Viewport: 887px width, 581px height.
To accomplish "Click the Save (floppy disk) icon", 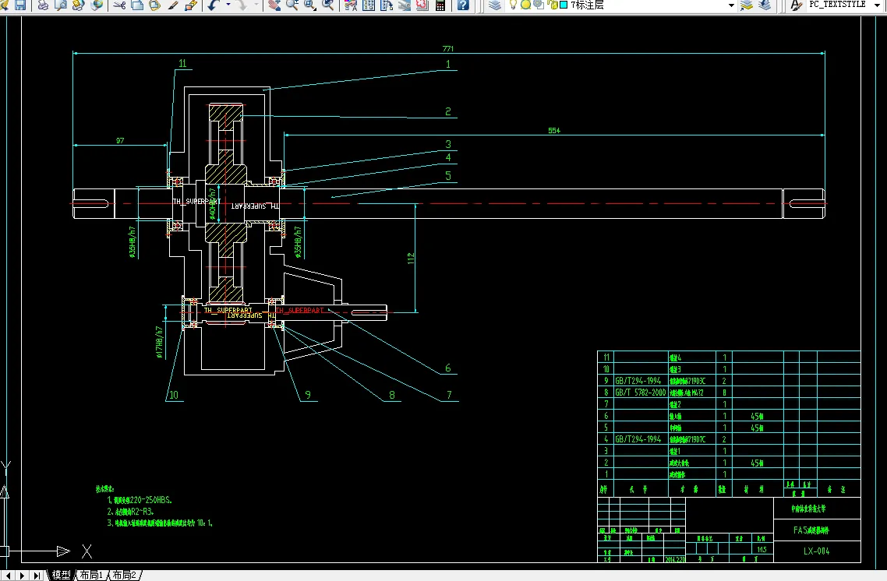I will (19, 5).
